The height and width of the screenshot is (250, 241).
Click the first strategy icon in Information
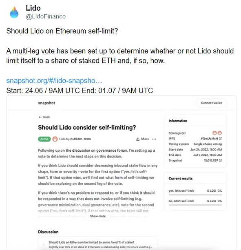point(214,133)
